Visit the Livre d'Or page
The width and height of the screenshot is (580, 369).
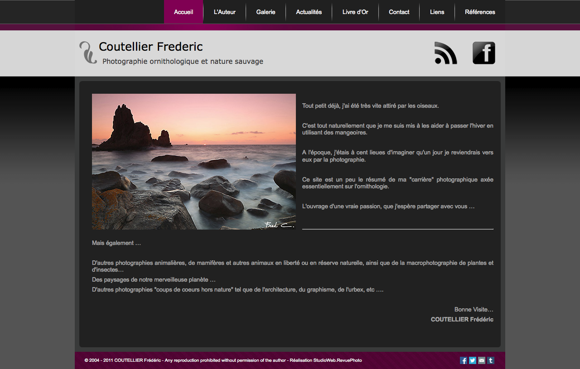(355, 12)
